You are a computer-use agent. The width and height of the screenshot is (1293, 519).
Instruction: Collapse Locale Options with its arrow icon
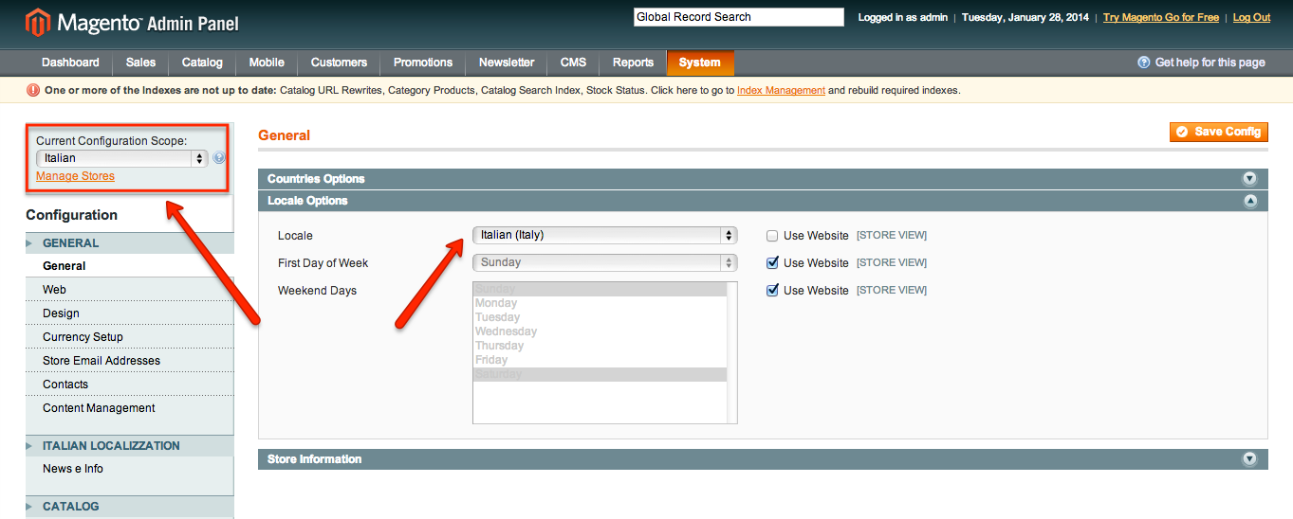tap(1249, 201)
